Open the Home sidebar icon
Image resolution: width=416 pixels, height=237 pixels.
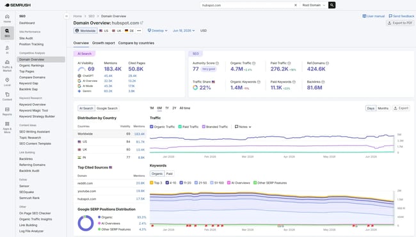tap(7, 19)
